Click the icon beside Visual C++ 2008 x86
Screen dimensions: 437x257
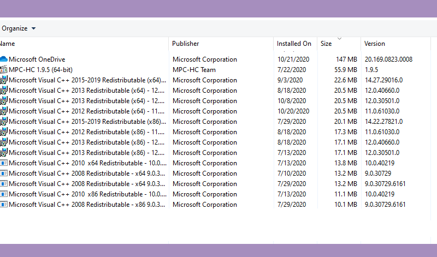click(x=4, y=205)
